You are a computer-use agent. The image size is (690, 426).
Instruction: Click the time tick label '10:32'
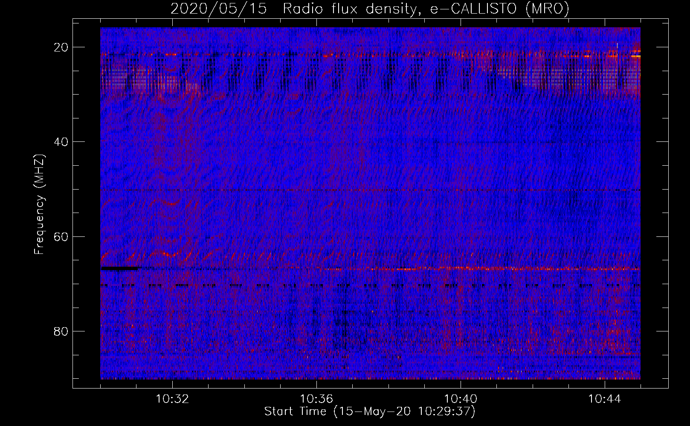point(172,399)
